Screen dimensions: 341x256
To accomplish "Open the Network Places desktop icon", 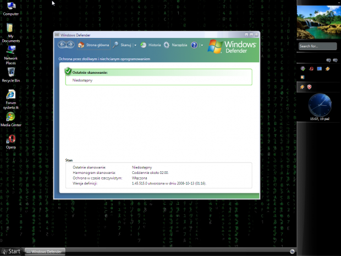I will (x=10, y=55).
